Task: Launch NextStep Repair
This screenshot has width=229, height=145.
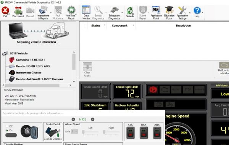Action: click(71, 13)
